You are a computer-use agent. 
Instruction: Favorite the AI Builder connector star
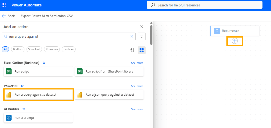24,109
